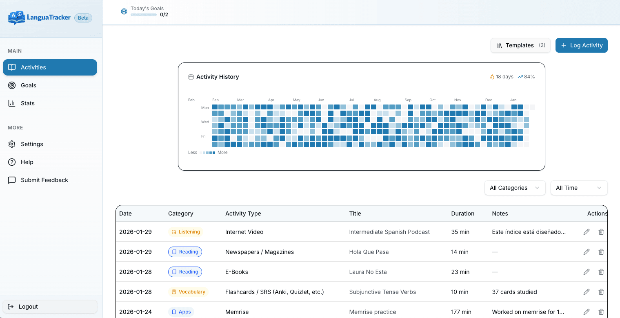Image resolution: width=620 pixels, height=318 pixels.
Task: Click the Goals target icon in sidebar
Action: [12, 85]
